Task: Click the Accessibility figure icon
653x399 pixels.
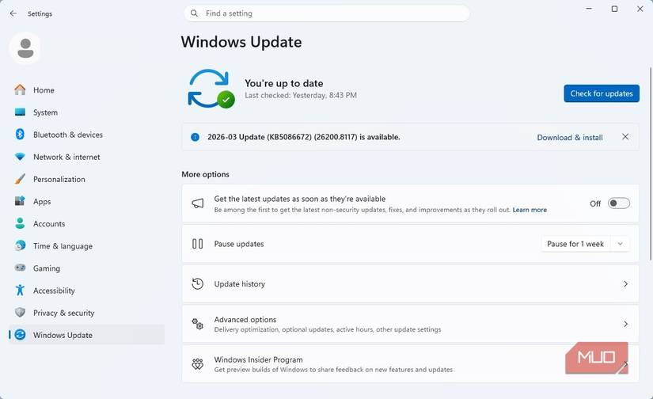Action: pyautogui.click(x=20, y=291)
